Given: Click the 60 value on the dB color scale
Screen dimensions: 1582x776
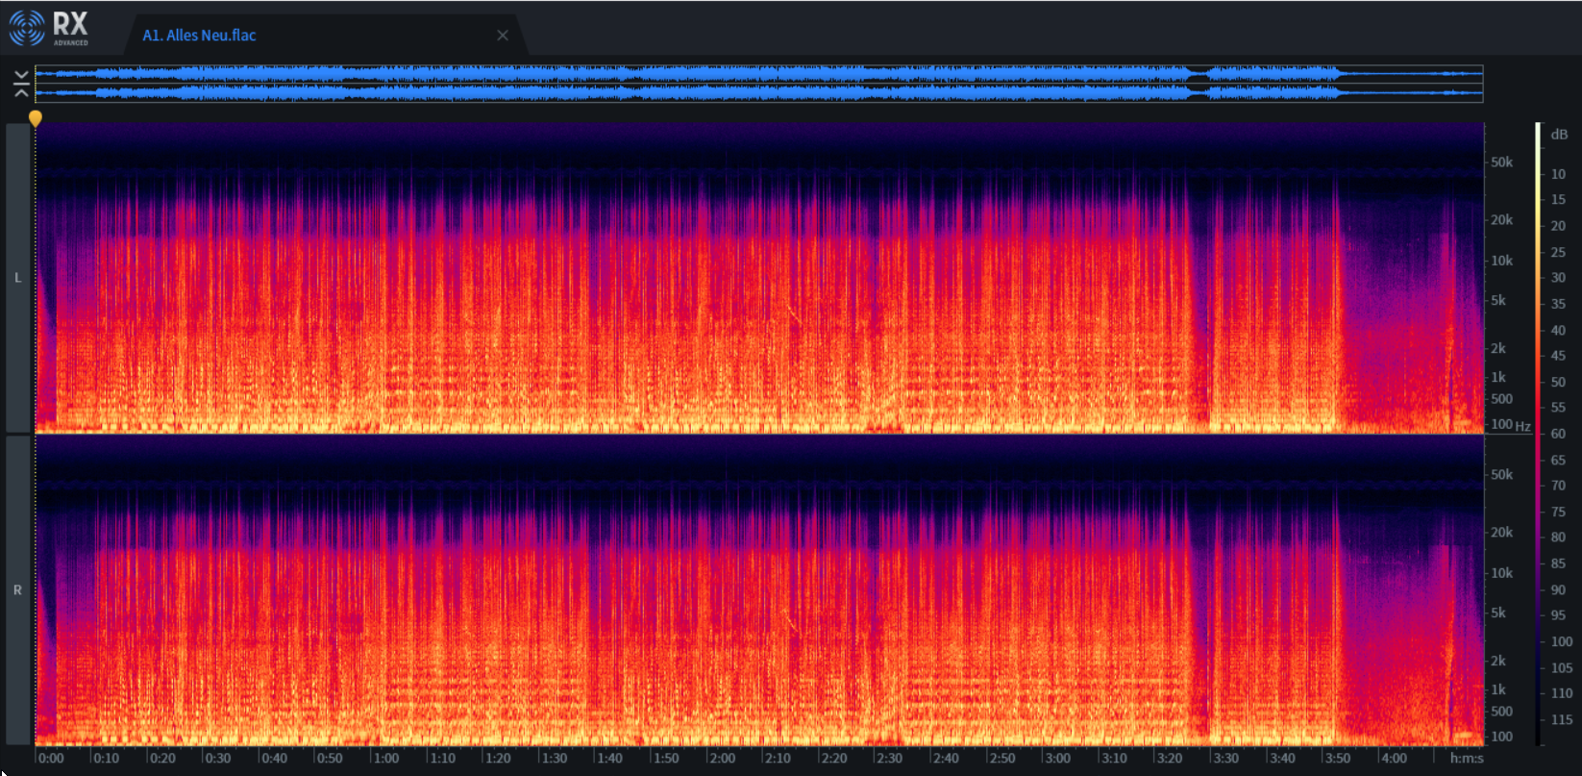Looking at the screenshot, I should 1558,434.
